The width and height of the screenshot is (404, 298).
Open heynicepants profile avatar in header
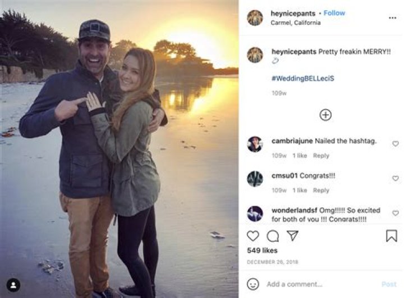pyautogui.click(x=255, y=17)
